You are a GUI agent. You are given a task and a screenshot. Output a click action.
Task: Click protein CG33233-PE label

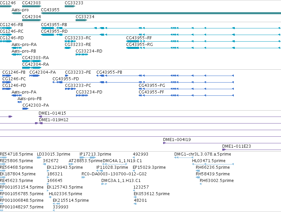[78, 72]
